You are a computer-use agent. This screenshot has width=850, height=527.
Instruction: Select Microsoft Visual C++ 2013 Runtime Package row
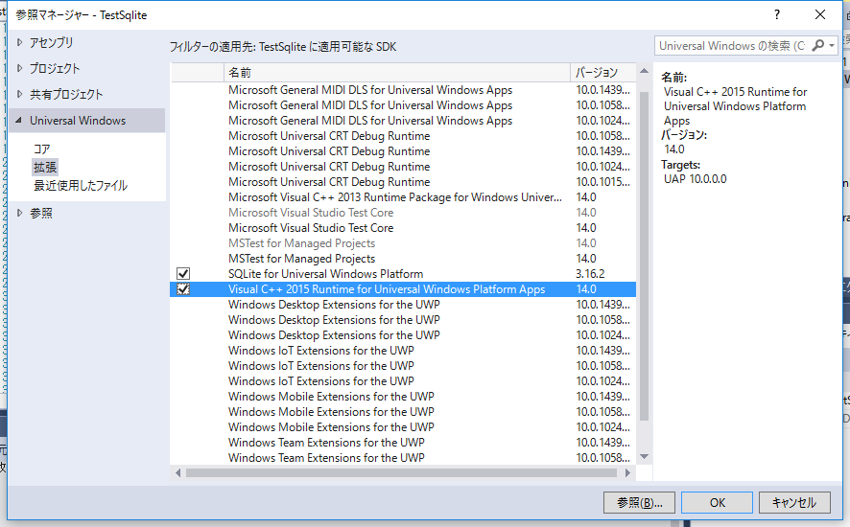403,197
